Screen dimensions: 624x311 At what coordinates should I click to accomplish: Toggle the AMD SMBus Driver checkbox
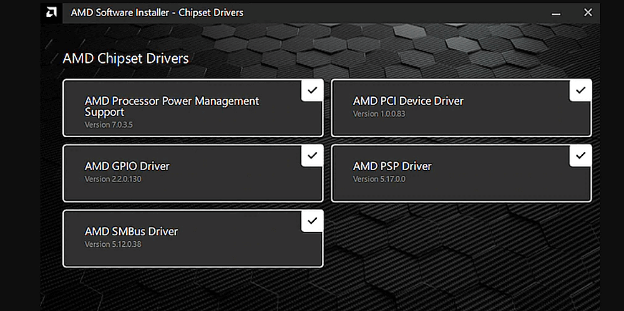point(312,221)
